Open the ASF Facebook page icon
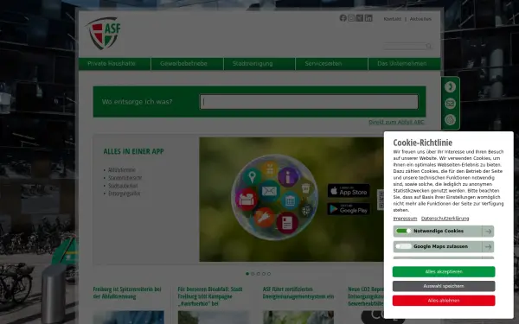 tap(343, 18)
